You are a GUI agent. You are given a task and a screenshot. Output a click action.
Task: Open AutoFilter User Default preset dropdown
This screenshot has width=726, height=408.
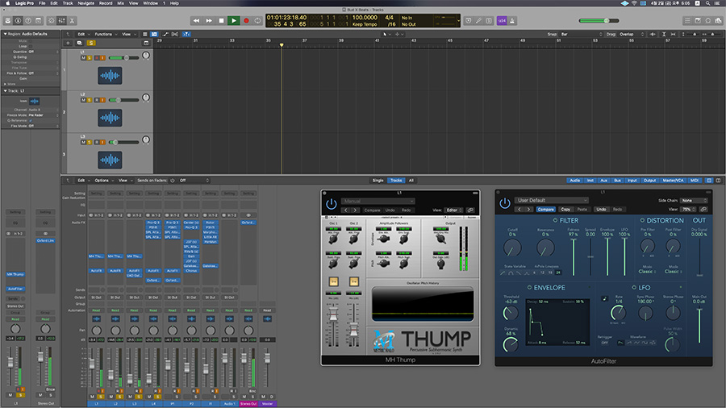tap(552, 200)
